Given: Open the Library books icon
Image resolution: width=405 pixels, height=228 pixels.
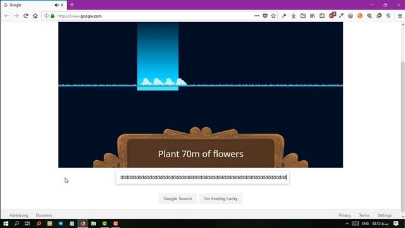Looking at the screenshot, I should (313, 16).
